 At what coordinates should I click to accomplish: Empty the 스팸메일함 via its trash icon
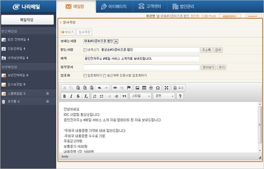tap(48, 93)
